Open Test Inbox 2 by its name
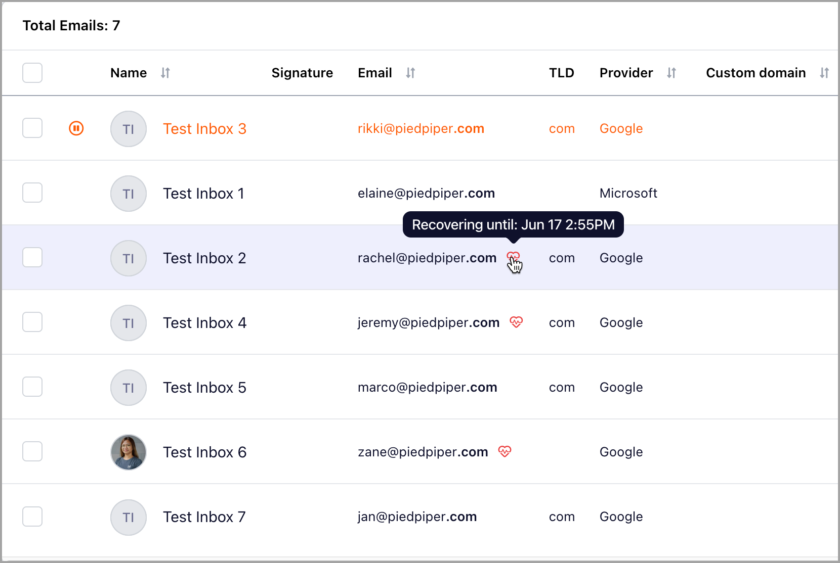 point(204,258)
